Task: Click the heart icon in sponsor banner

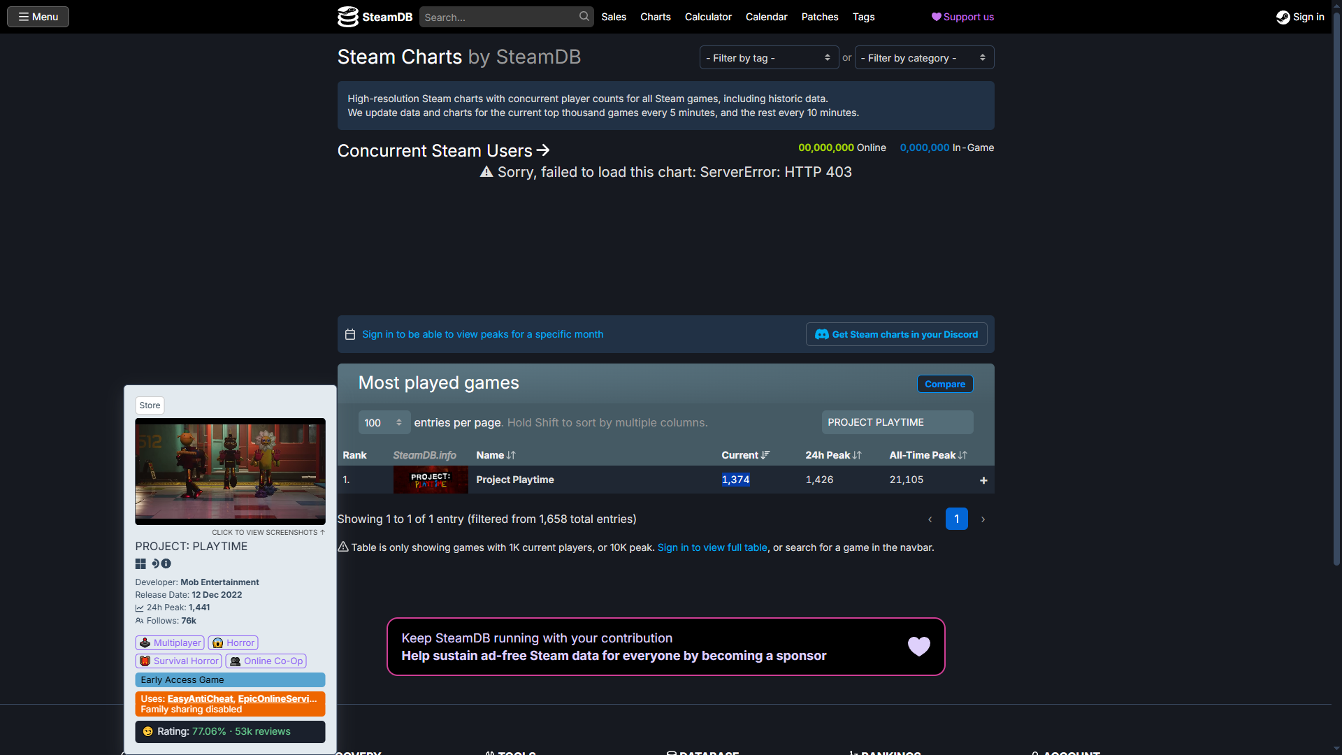Action: pyautogui.click(x=918, y=647)
